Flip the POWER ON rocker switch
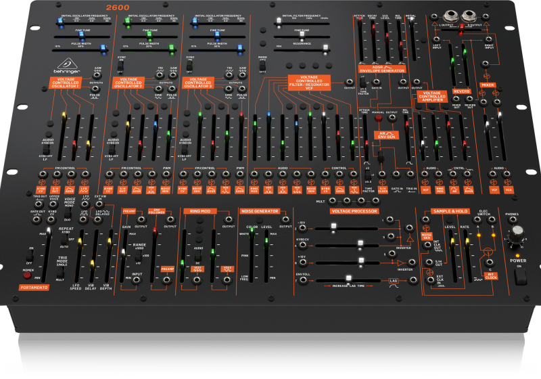The width and height of the screenshot is (541, 379). pos(520,277)
